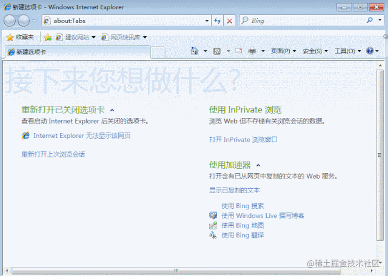Click the IE logo in title bar
The image size is (388, 276).
tap(7, 7)
